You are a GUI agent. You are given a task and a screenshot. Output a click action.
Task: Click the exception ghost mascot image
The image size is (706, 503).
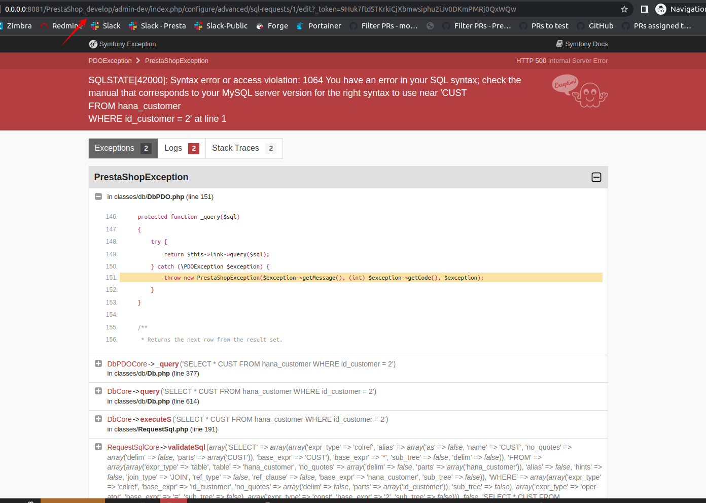tap(579, 91)
